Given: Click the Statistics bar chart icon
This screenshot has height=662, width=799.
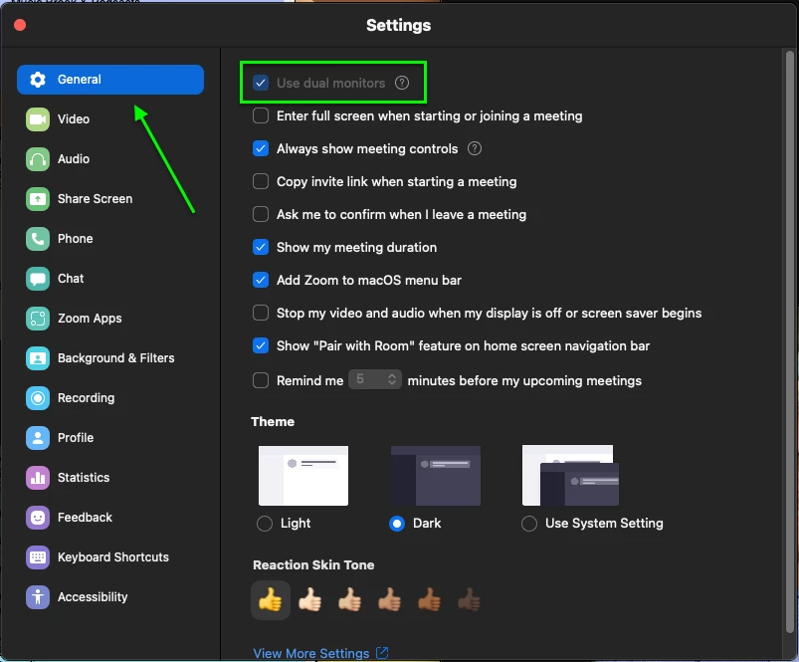Looking at the screenshot, I should point(38,478).
